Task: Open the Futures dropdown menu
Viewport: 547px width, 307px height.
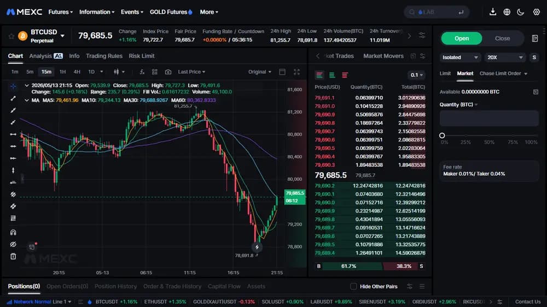Action: point(61,12)
